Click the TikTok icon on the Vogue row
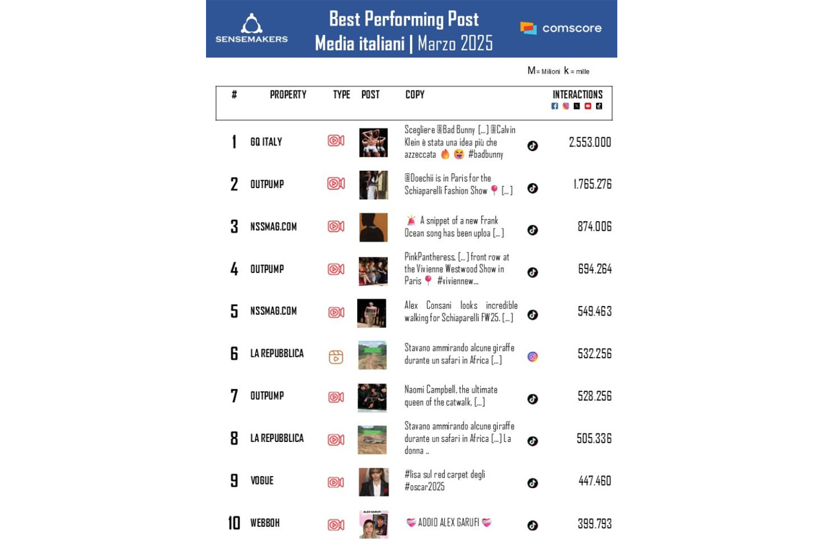 point(532,483)
